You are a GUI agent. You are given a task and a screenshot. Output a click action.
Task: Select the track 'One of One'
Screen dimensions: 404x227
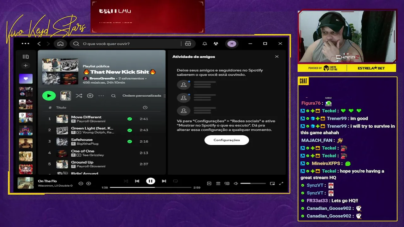click(83, 151)
